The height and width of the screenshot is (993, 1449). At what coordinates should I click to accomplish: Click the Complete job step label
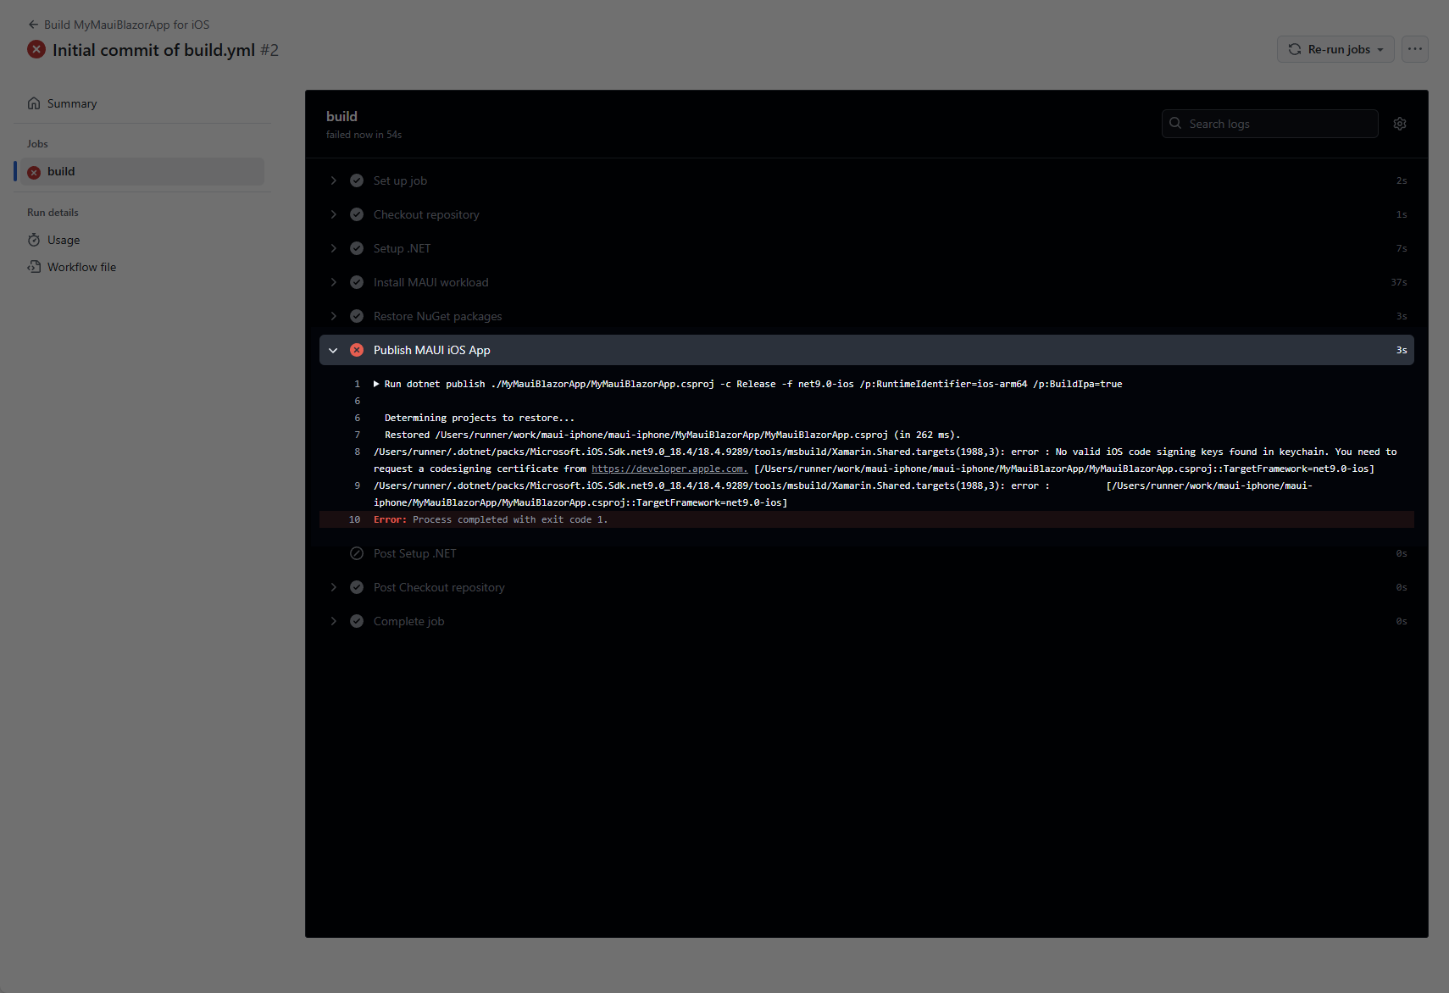pos(408,621)
